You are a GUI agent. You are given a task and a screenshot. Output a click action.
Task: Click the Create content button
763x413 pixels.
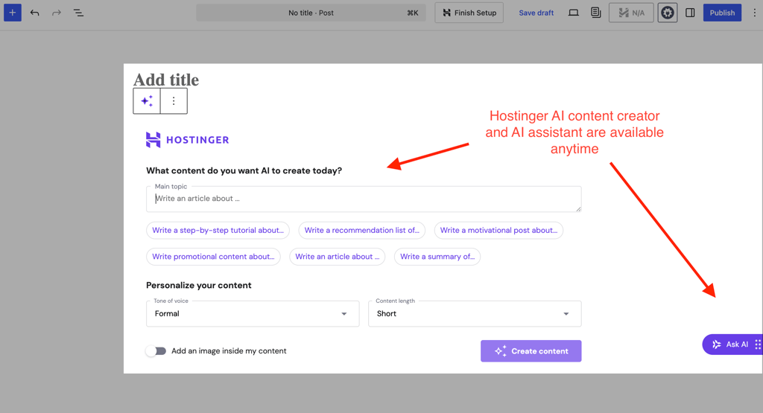[x=531, y=350]
